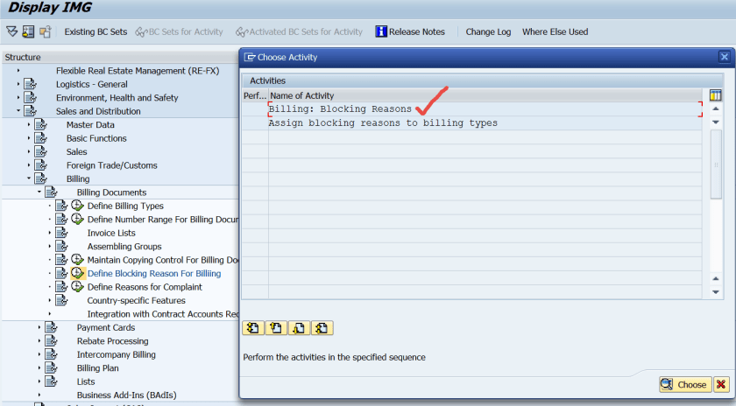736x406 pixels.
Task: Expand the Intercompany Billing node
Action: 39,354
